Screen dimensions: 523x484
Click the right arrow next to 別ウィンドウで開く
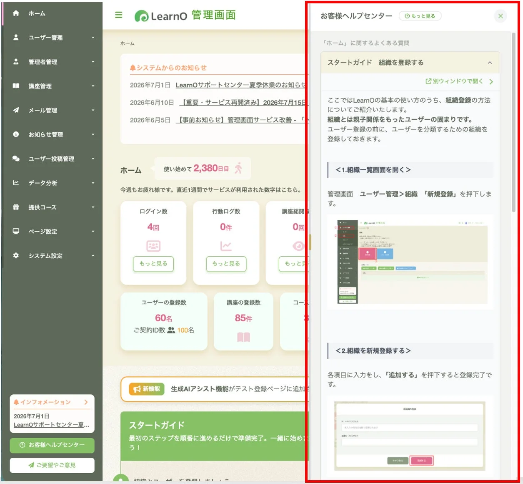[491, 81]
